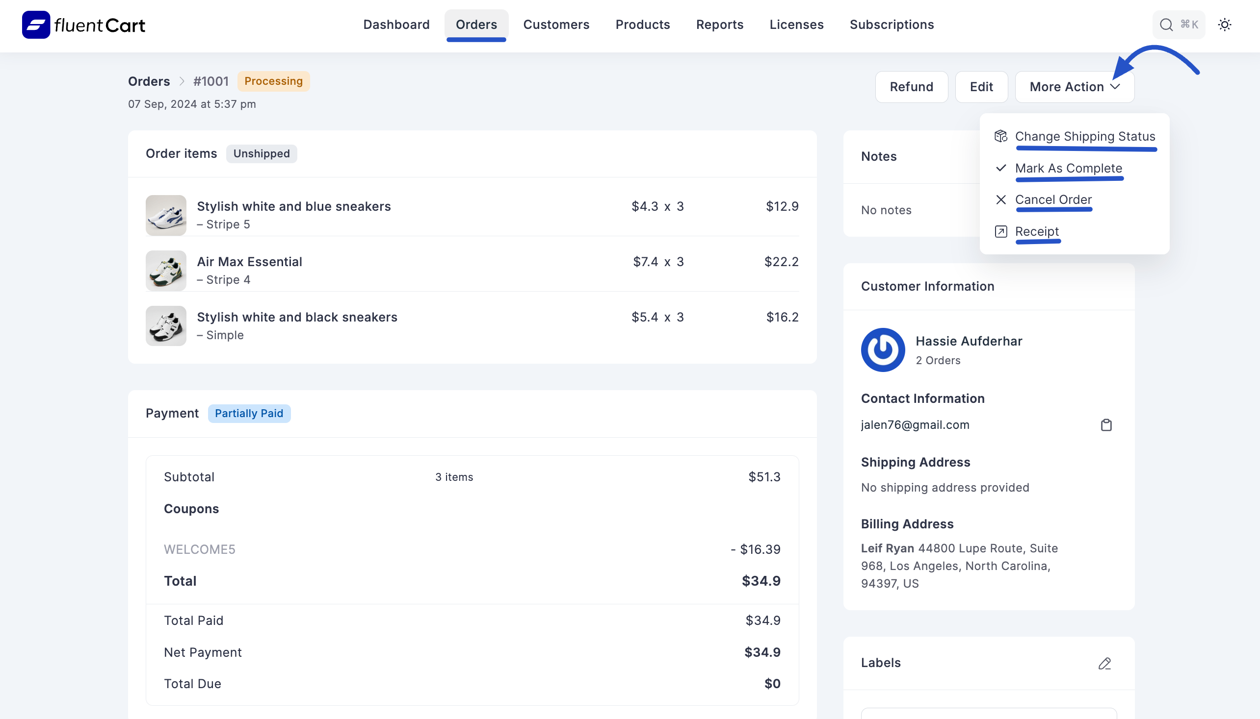
Task: Click the Cancel Order X icon
Action: [1000, 199]
